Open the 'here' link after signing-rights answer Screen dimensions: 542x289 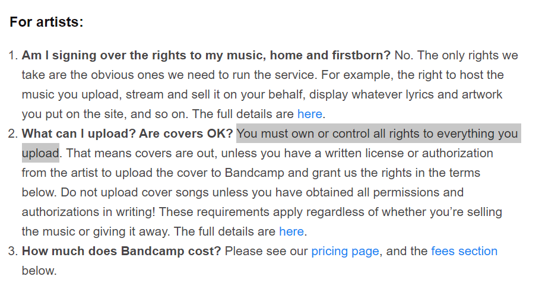[x=310, y=114]
